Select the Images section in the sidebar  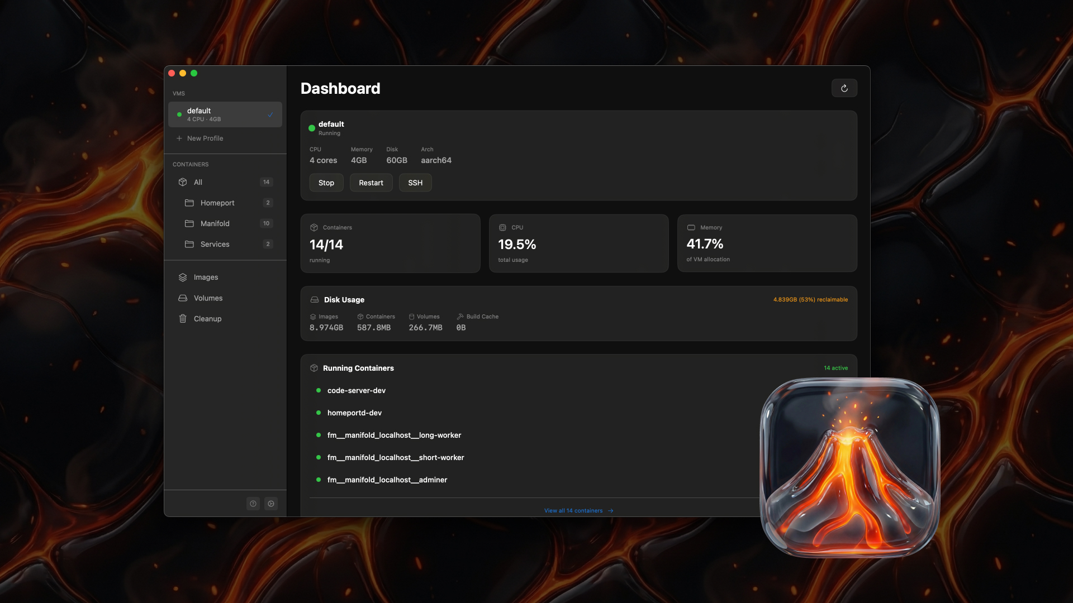click(x=206, y=277)
